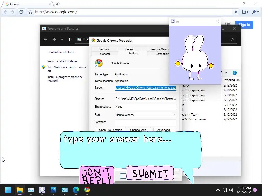The image size is (262, 196).
Task: Click the SUBMIT button
Action: coord(150,173)
